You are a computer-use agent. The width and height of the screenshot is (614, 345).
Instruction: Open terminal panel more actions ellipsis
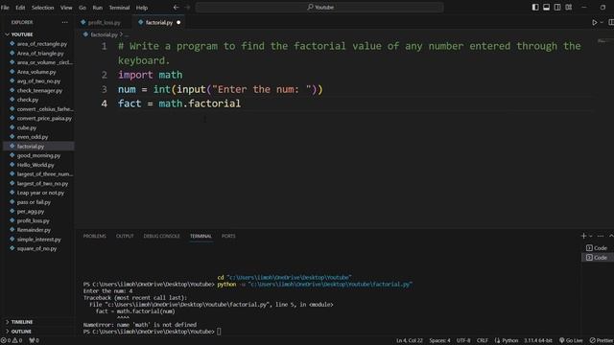601,236
